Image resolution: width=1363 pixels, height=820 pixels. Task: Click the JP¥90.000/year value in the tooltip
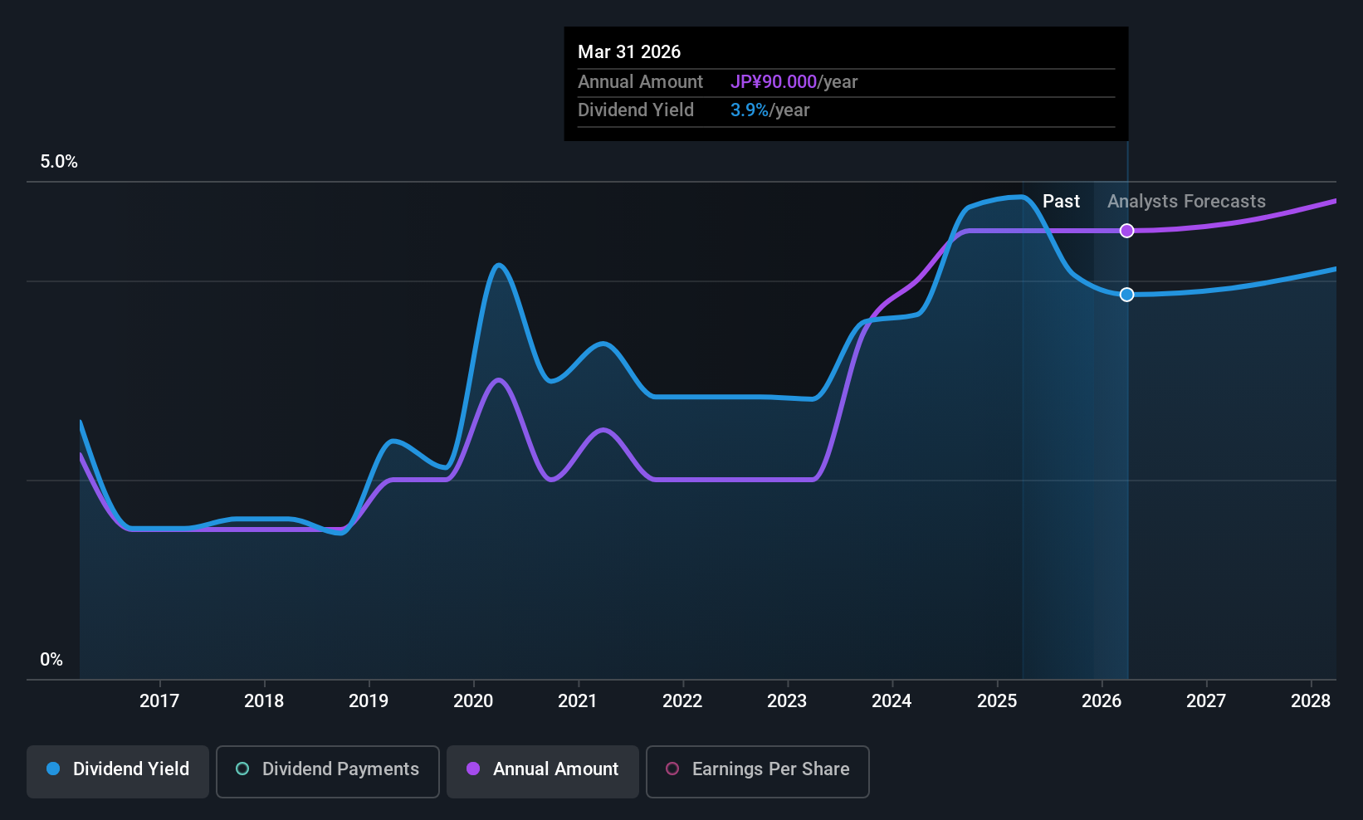coord(794,82)
